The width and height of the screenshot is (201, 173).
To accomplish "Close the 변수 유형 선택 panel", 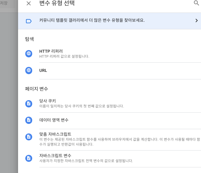I will 29,3.
